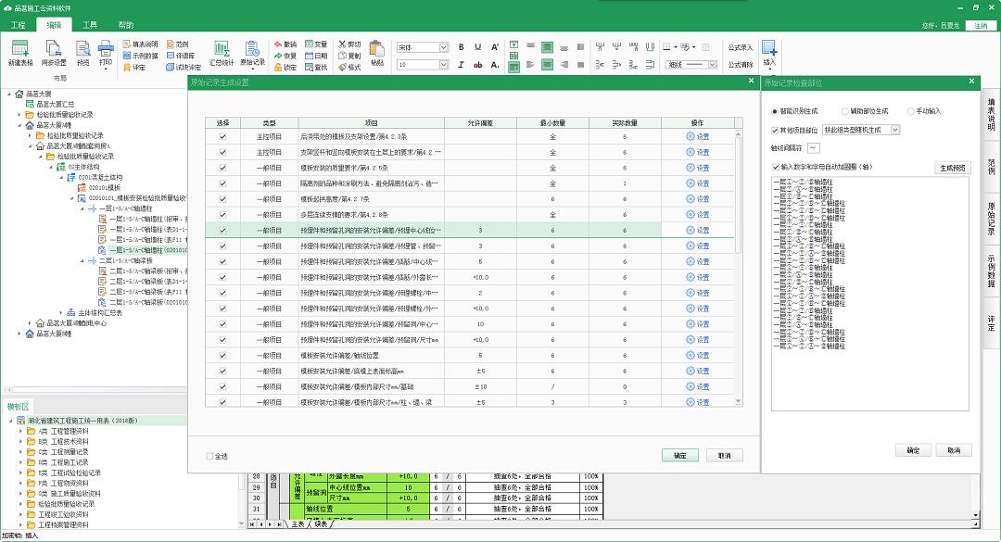Uncheck 其他项目部位 in the right panel
Image resolution: width=1001 pixels, height=542 pixels.
tap(774, 130)
